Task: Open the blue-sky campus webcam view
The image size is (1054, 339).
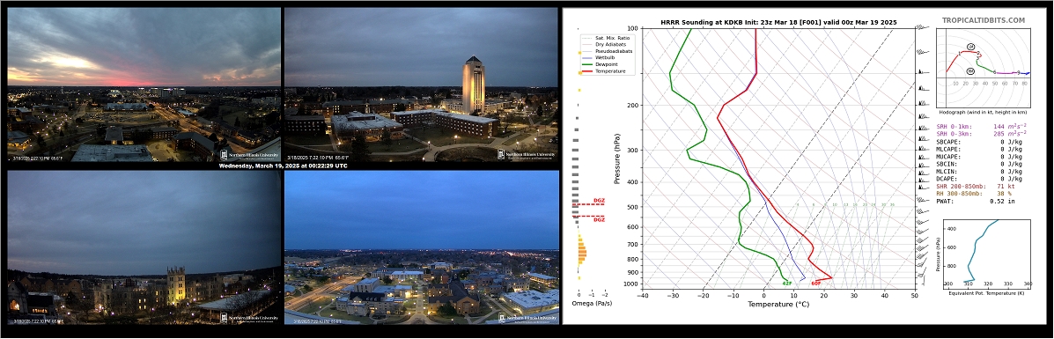Action: tap(422, 247)
